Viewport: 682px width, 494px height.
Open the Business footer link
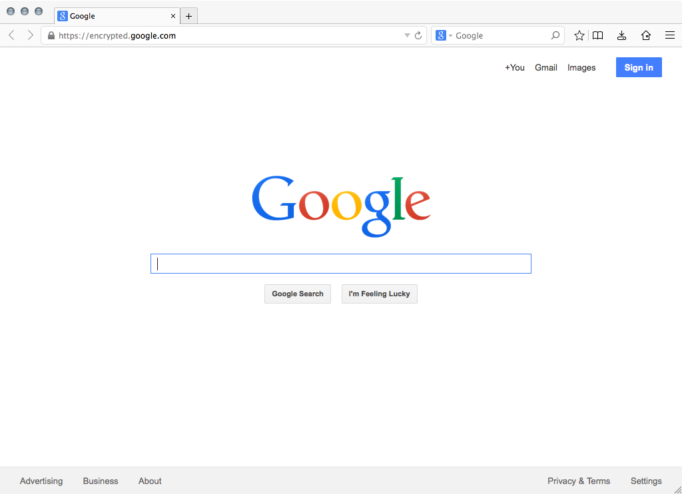101,481
